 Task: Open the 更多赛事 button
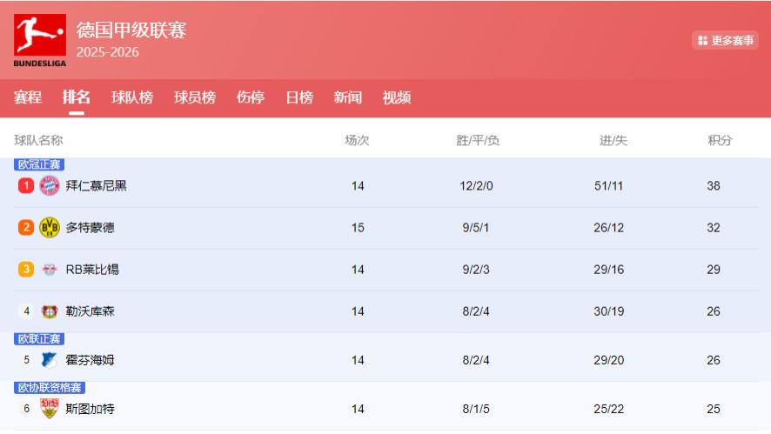pos(725,40)
